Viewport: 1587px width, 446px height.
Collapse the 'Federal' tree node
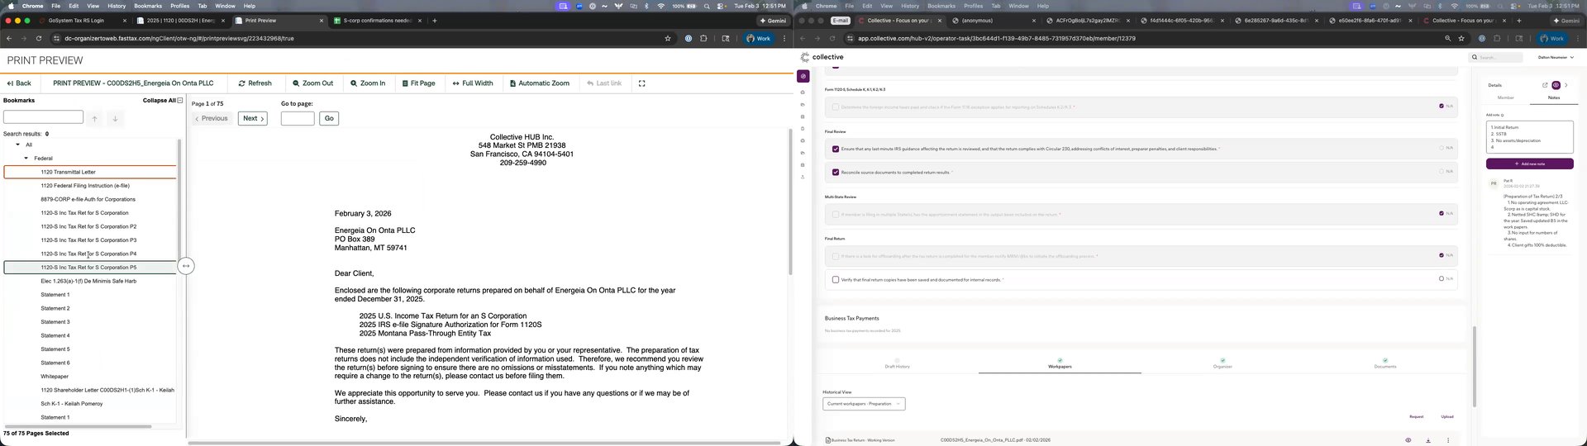[26, 158]
